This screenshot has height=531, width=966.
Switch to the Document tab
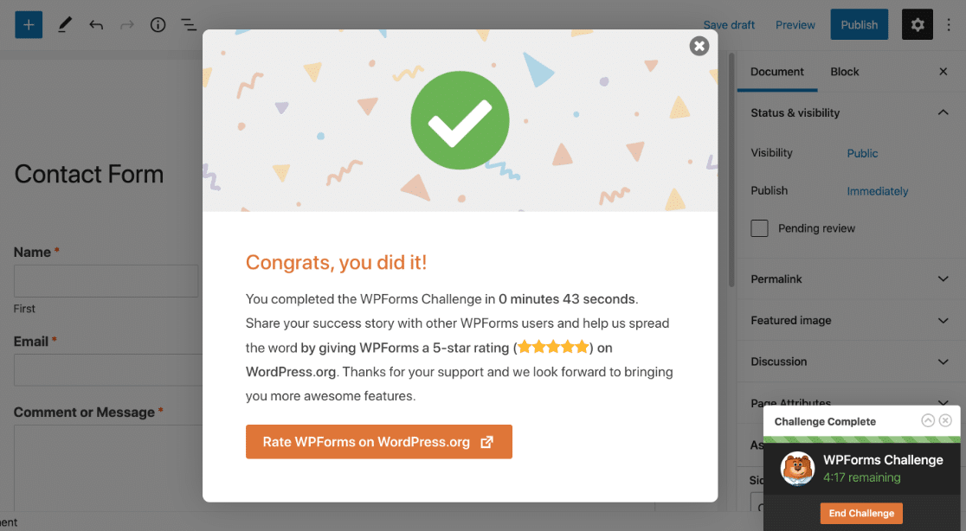pos(777,72)
